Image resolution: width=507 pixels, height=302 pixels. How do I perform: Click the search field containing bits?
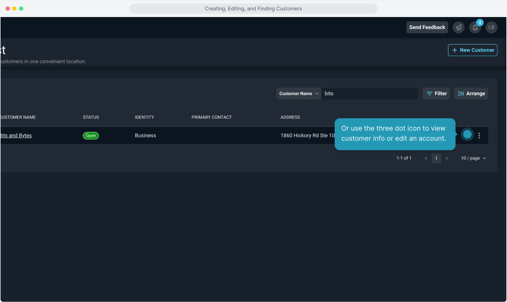[x=369, y=94]
